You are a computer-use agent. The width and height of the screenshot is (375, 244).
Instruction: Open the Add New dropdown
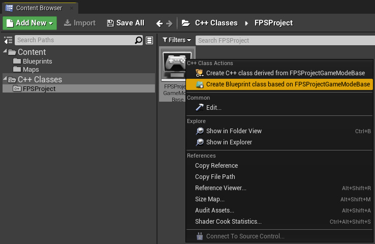[29, 23]
